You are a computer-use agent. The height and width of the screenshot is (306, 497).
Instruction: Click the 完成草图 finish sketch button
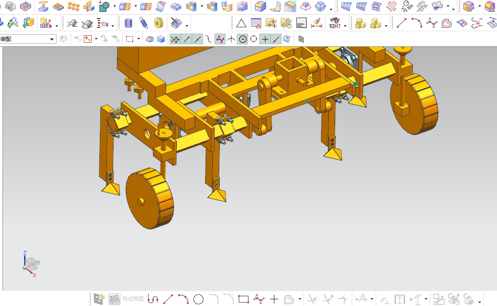pyautogui.click(x=126, y=299)
